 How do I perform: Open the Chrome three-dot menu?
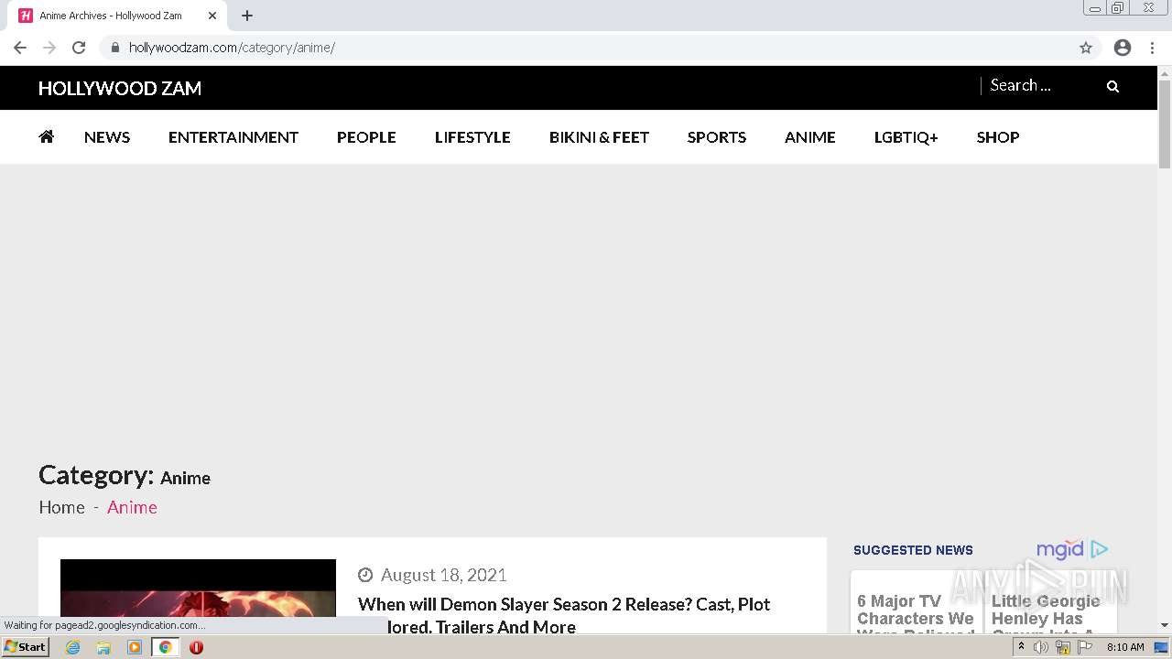1153,48
